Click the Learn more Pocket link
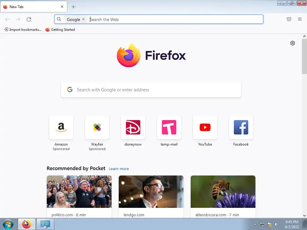This screenshot has width=307, height=230. pyautogui.click(x=119, y=169)
